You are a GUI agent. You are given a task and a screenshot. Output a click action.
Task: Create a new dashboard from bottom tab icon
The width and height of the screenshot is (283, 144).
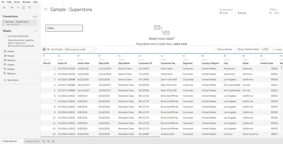click(x=48, y=141)
